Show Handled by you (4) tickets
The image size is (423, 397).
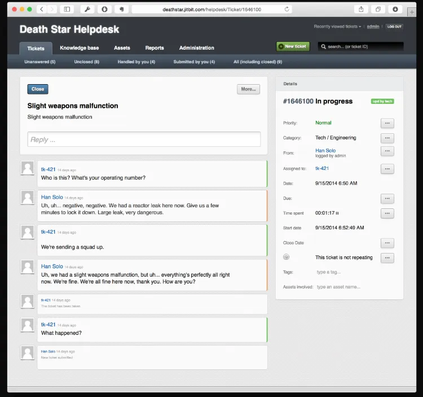136,62
